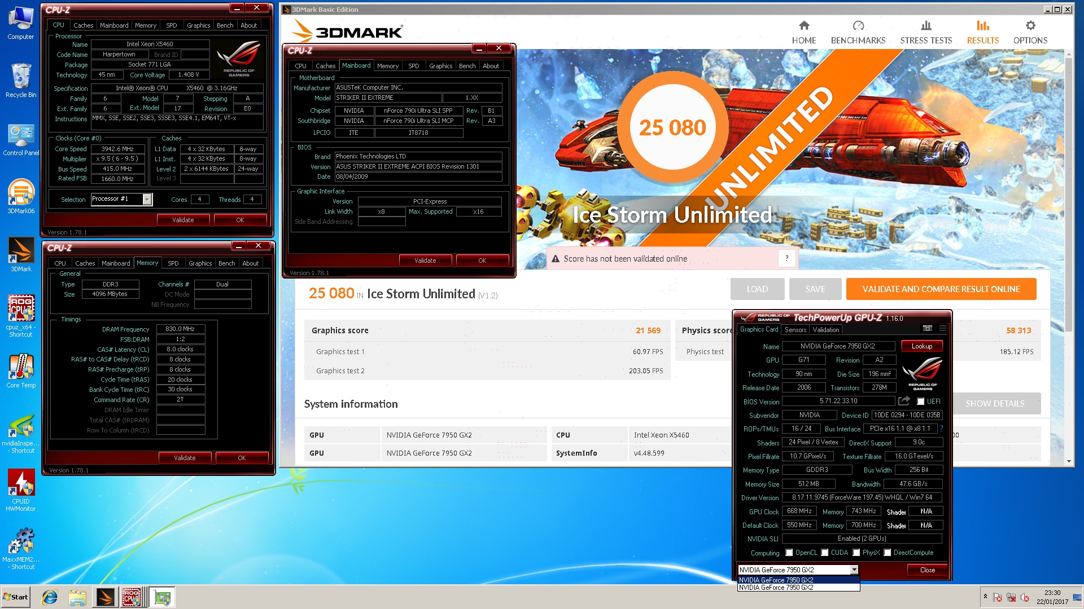Open the 3DMark HOME icon
The width and height of the screenshot is (1084, 609).
[804, 26]
